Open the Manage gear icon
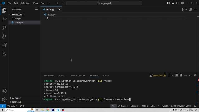This screenshot has height=112, width=199. (x=4, y=100)
